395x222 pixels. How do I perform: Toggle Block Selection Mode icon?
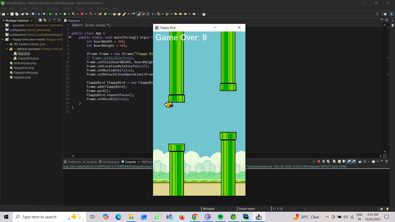(x=148, y=14)
